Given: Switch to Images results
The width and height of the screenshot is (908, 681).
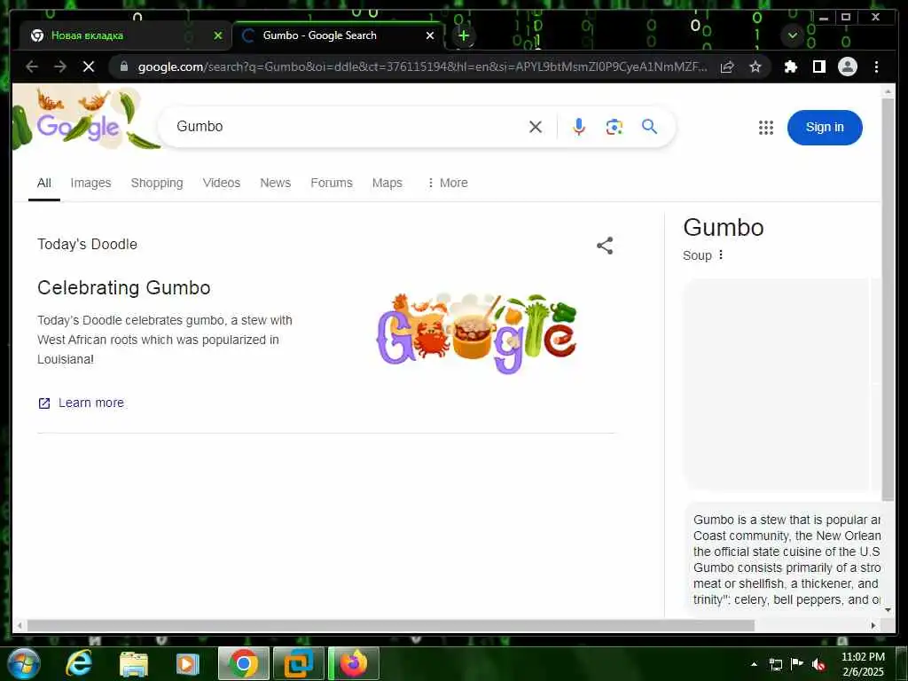Looking at the screenshot, I should point(91,183).
